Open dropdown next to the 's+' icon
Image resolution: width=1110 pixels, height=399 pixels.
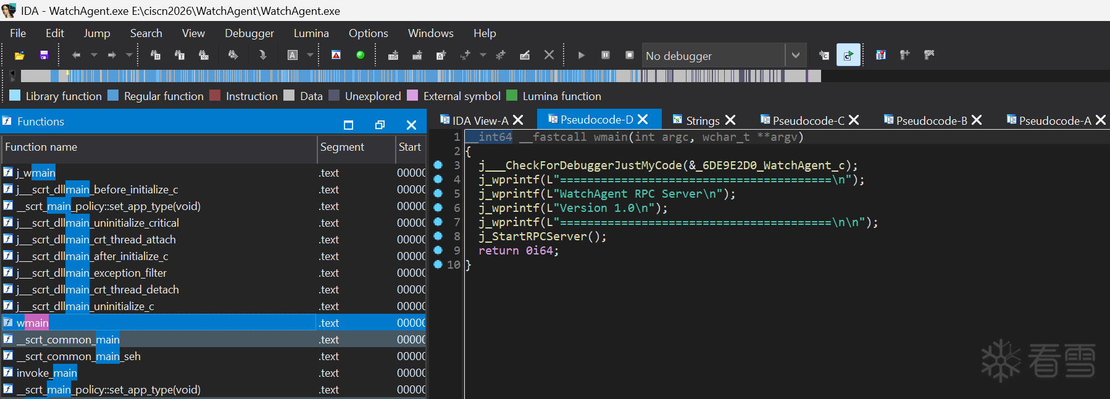tap(483, 56)
